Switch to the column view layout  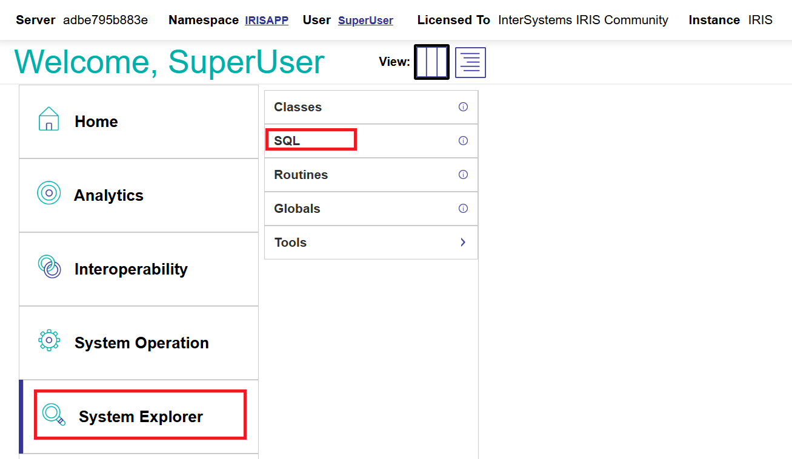pos(431,62)
